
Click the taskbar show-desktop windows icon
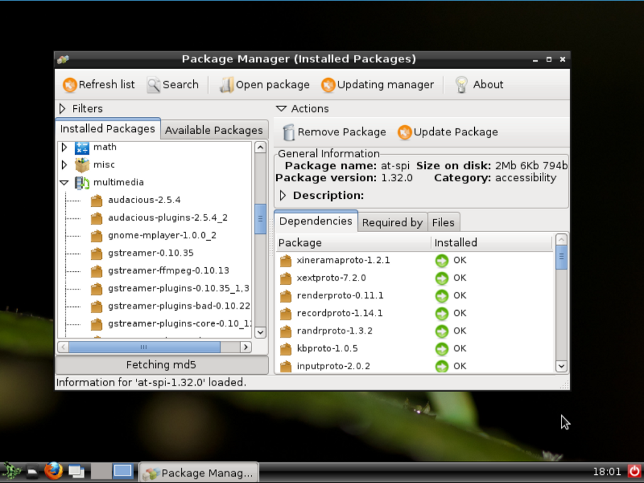point(76,472)
